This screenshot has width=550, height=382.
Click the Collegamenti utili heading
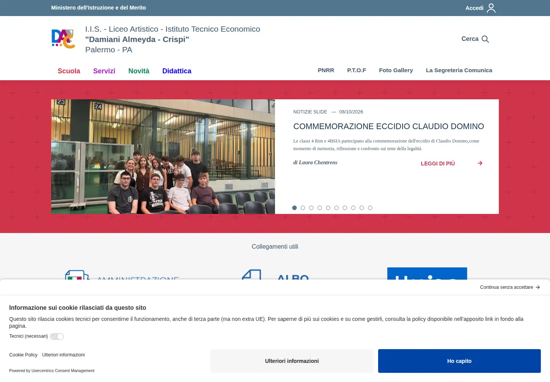pyautogui.click(x=275, y=247)
